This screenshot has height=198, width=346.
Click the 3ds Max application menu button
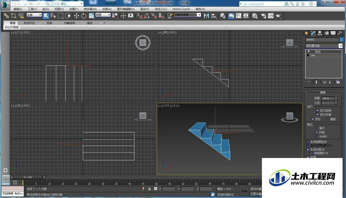pos(5,5)
